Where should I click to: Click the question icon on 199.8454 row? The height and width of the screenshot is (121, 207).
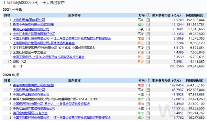148,86
